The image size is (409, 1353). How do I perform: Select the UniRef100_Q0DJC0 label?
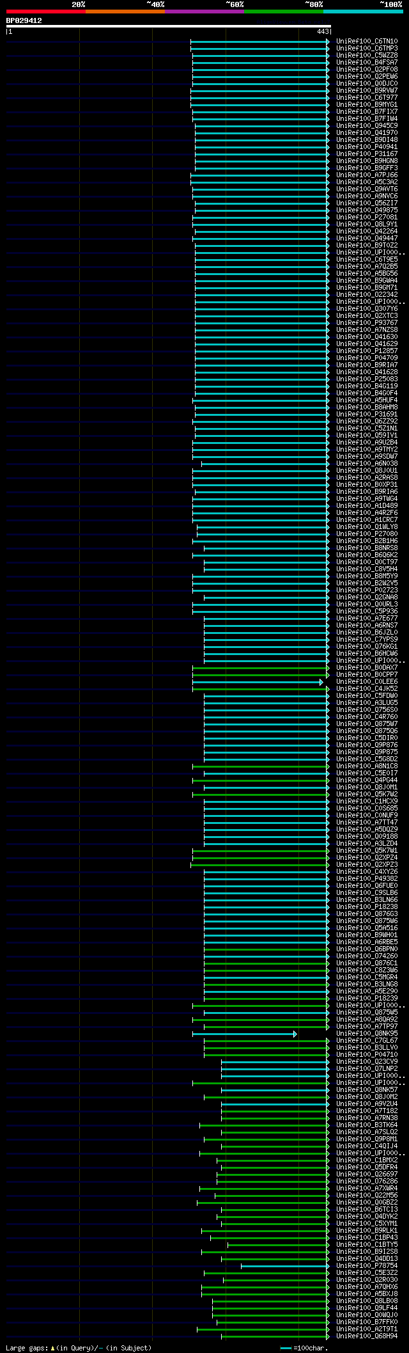pyautogui.click(x=367, y=84)
